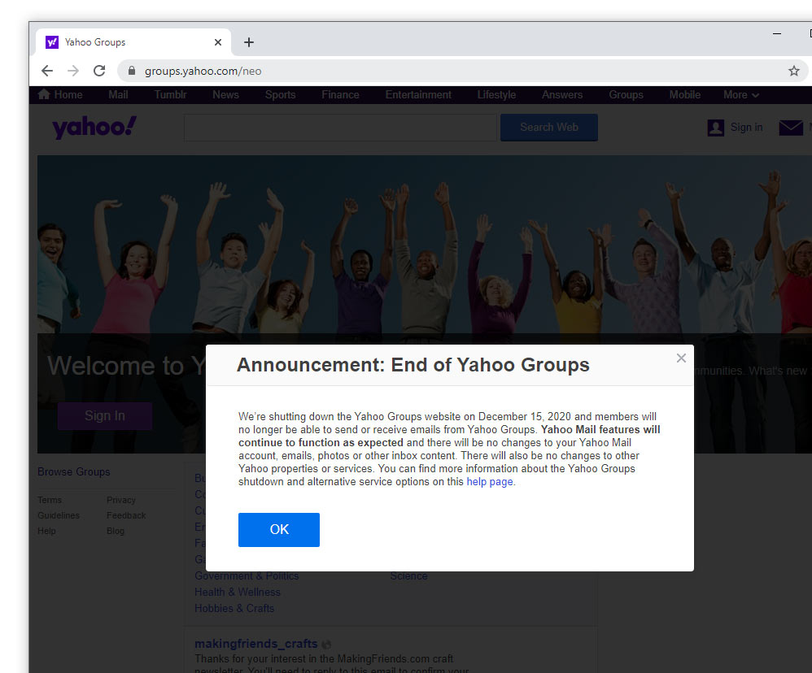The height and width of the screenshot is (673, 812).
Task: Open the makingfriends_crafts group
Action: (x=255, y=644)
